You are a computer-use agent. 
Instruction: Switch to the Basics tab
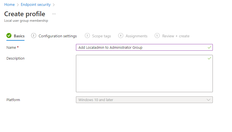pos(19,36)
